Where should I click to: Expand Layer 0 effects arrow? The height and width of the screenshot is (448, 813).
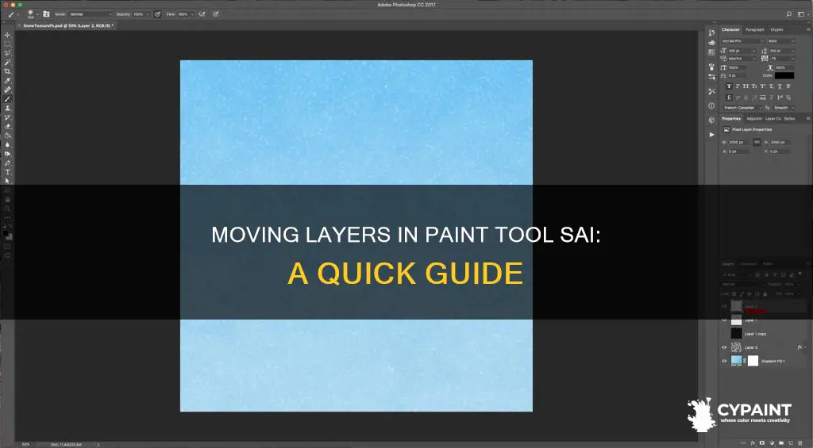pyautogui.click(x=805, y=347)
